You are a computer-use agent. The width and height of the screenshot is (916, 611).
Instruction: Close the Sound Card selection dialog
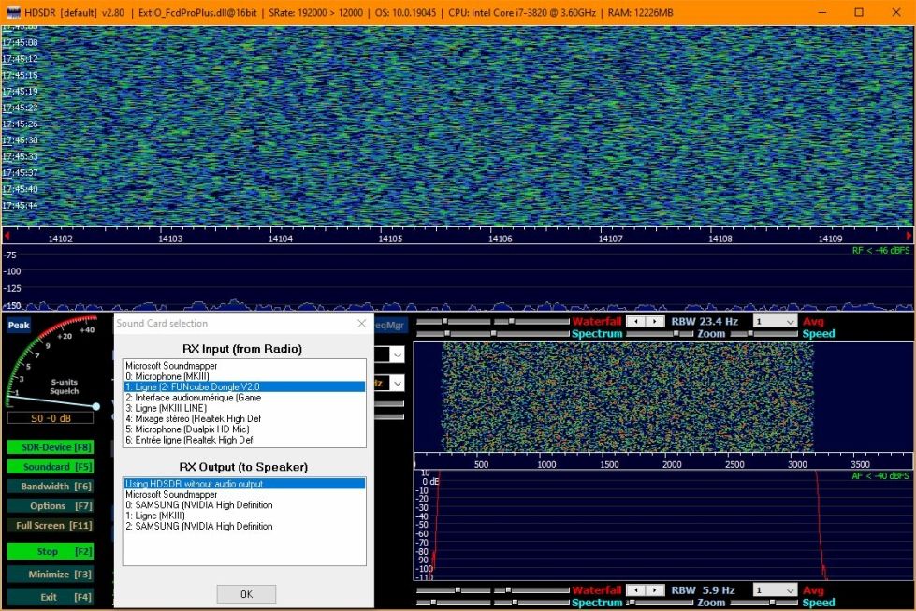[x=362, y=324]
